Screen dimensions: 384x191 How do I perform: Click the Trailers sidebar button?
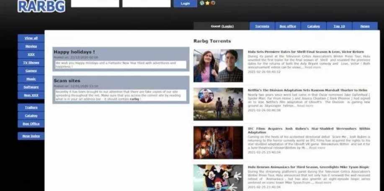[31, 107]
